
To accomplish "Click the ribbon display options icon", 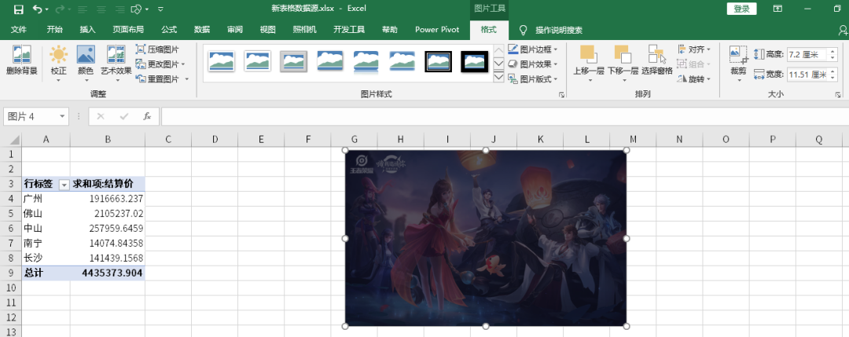I will pos(777,9).
